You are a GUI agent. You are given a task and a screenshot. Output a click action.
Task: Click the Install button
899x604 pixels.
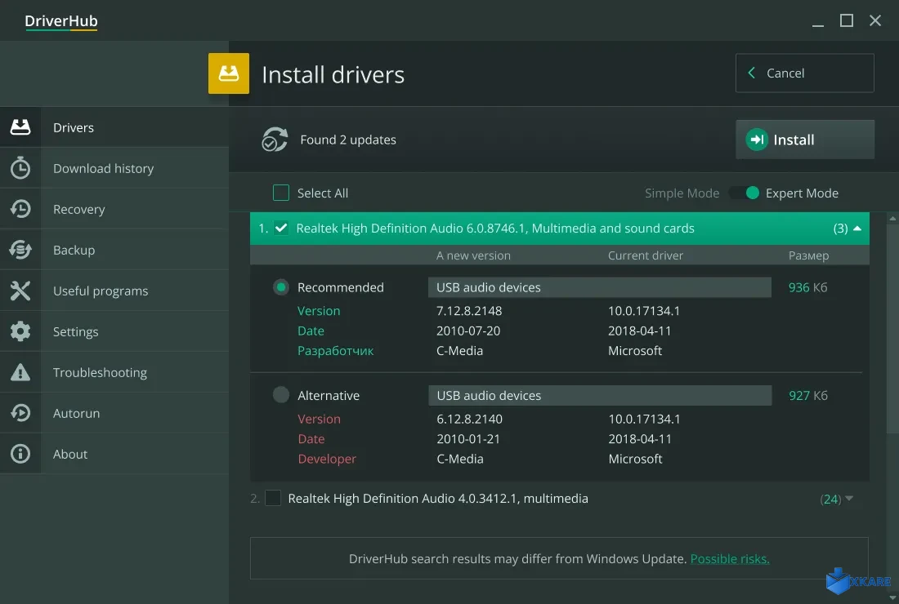pyautogui.click(x=805, y=140)
